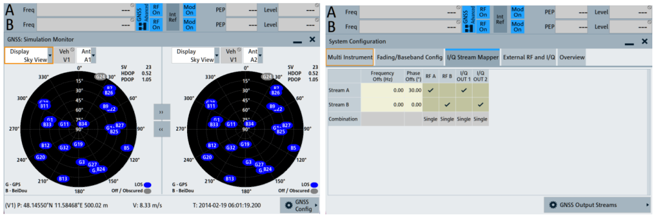This screenshot has width=656, height=218.
Task: Minimize the System Configuration dialog
Action: (630, 44)
